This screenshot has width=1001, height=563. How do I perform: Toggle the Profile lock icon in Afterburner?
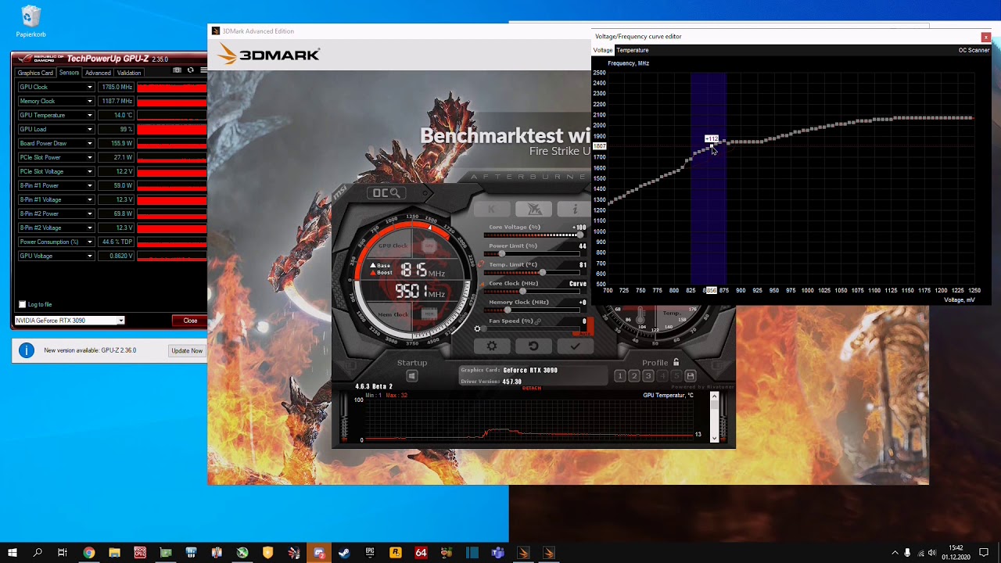click(x=676, y=362)
